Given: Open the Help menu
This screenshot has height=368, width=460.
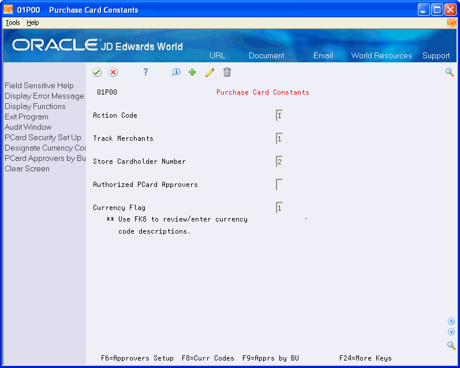Looking at the screenshot, I should tap(32, 22).
